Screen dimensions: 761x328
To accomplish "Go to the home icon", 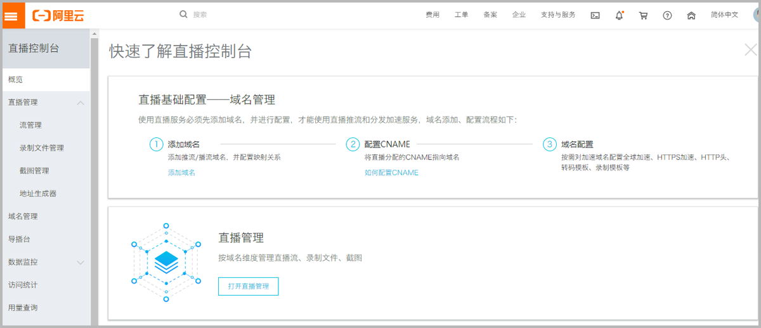I will click(691, 15).
